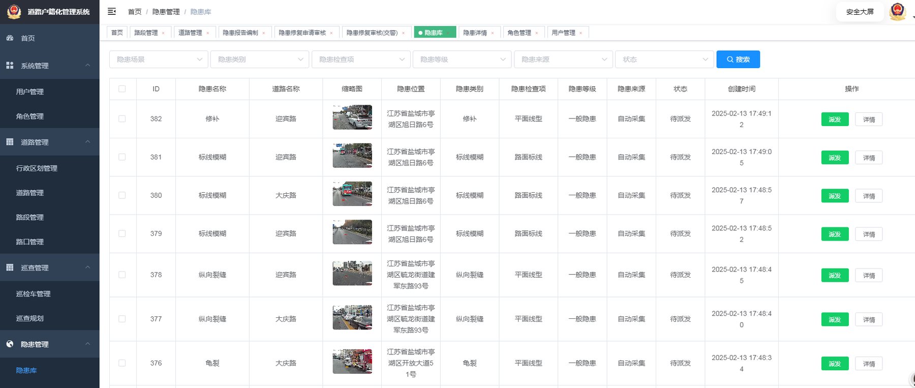This screenshot has height=388, width=915.
Task: Open the 隐患来源 dropdown filter
Action: [563, 59]
